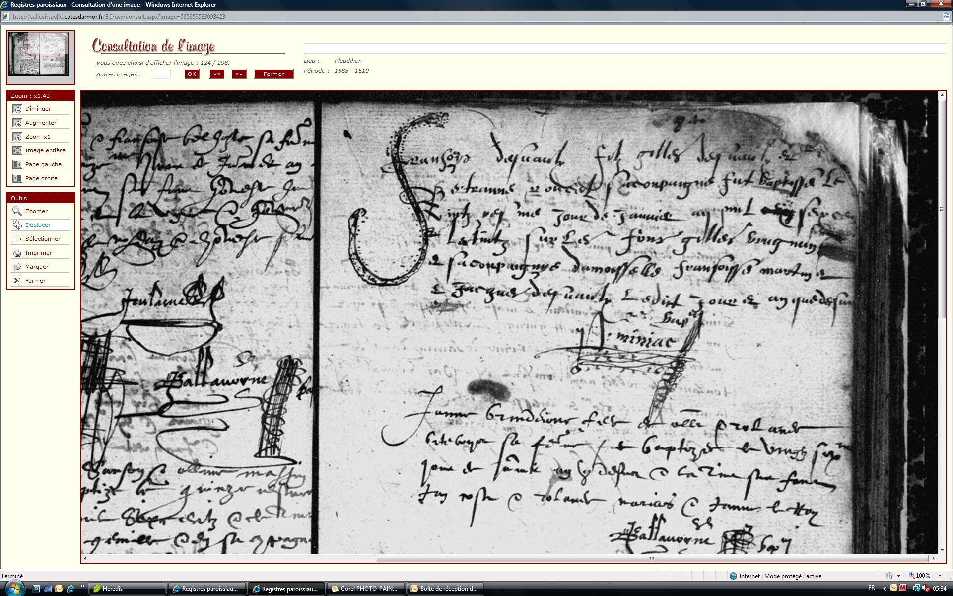This screenshot has height=596, width=953.
Task: Click the Diminuer zoom-out icon
Action: [17, 109]
